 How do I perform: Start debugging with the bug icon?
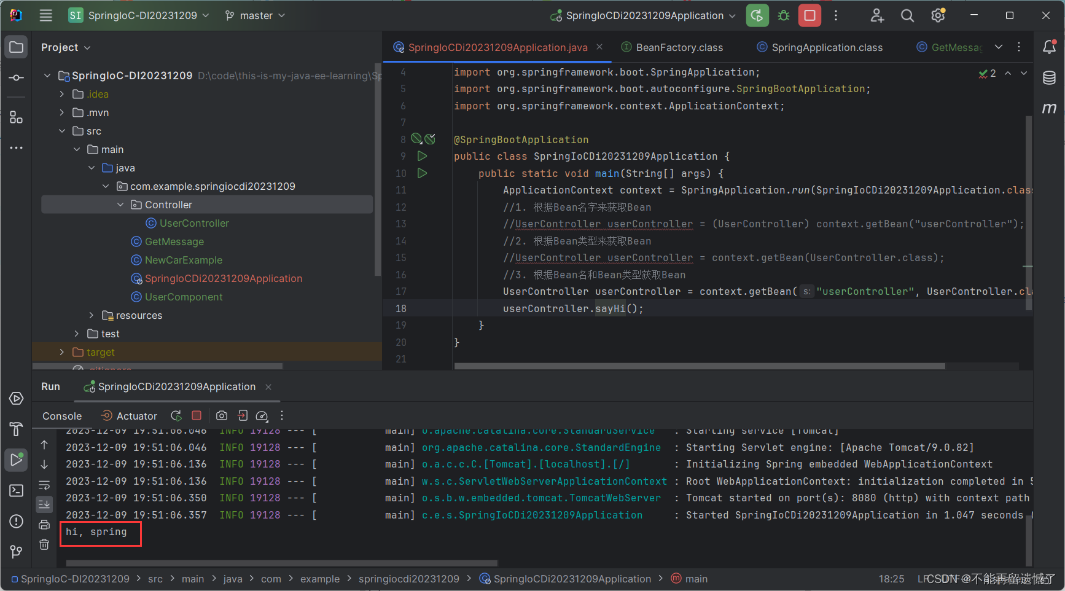pyautogui.click(x=784, y=15)
